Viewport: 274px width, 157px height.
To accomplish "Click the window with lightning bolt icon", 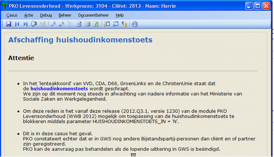I will 107,24.
